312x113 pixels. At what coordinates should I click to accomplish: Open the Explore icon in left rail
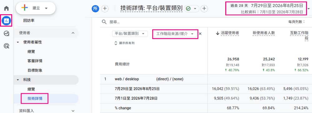tap(7, 33)
